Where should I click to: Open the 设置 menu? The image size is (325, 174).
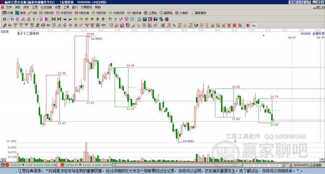pyautogui.click(x=58, y=7)
